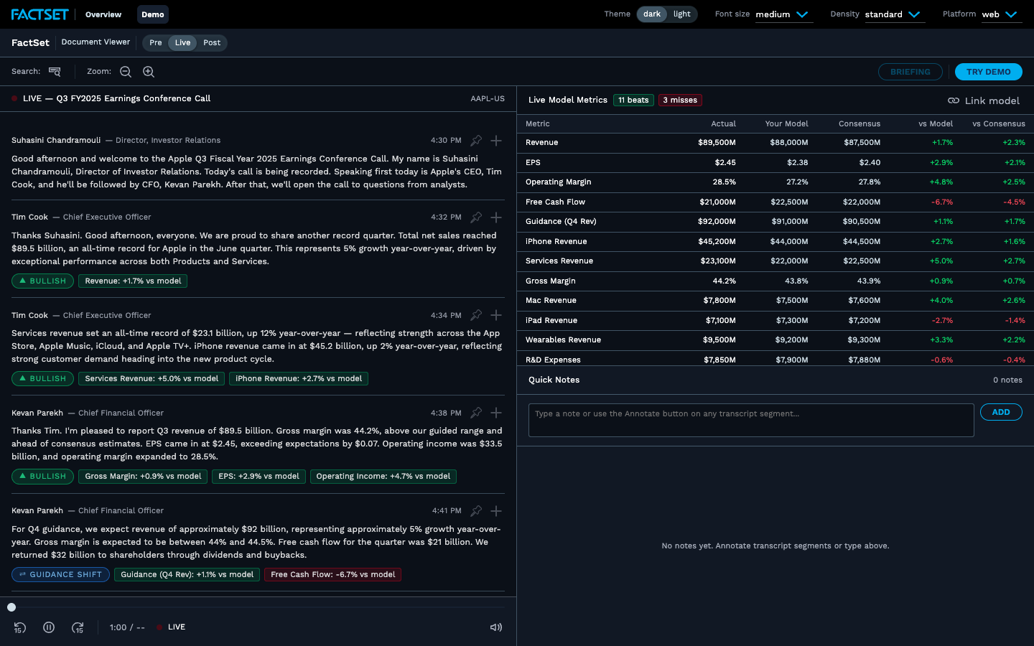Open the Demo tab

153,14
